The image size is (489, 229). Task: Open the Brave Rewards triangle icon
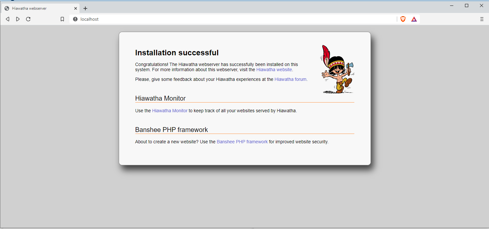414,19
